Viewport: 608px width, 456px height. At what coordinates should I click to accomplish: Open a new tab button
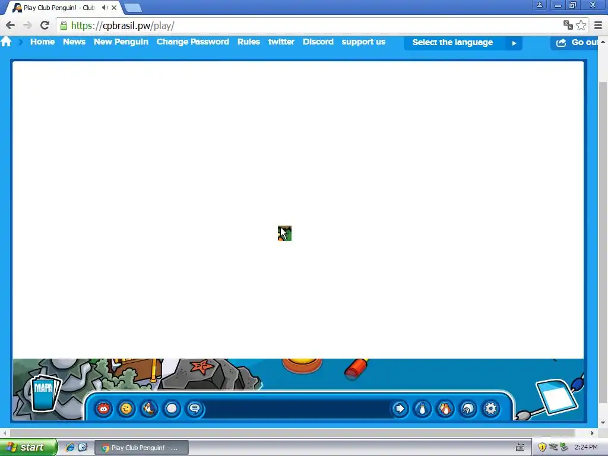coord(133,8)
